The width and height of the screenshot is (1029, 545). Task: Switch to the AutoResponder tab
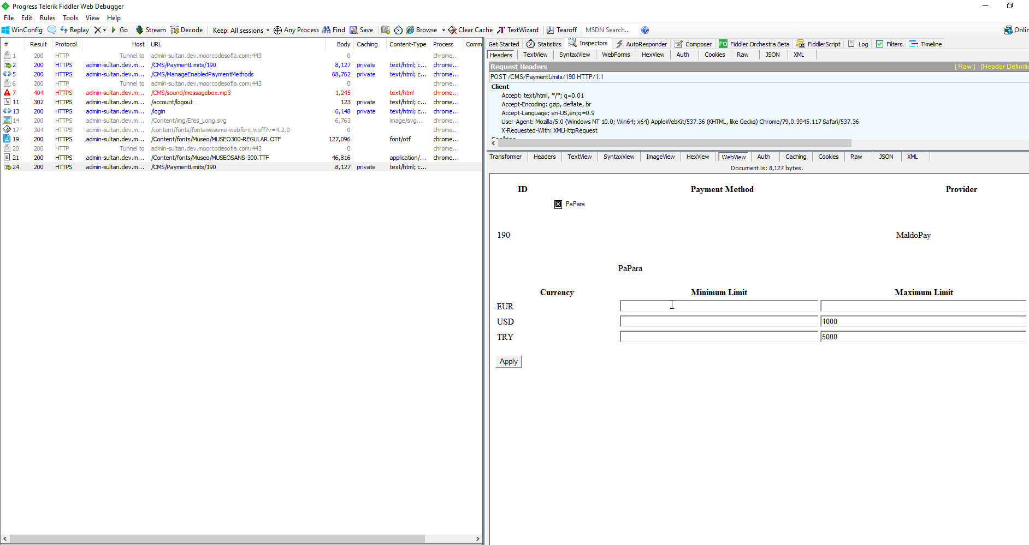[x=641, y=44]
